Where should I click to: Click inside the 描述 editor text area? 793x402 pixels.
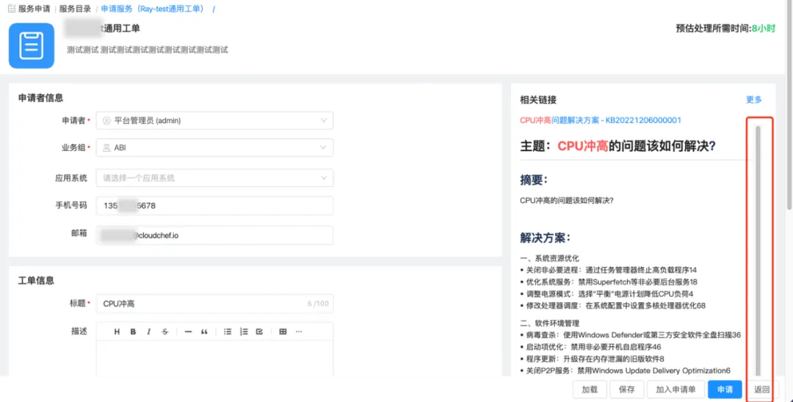[x=214, y=359]
